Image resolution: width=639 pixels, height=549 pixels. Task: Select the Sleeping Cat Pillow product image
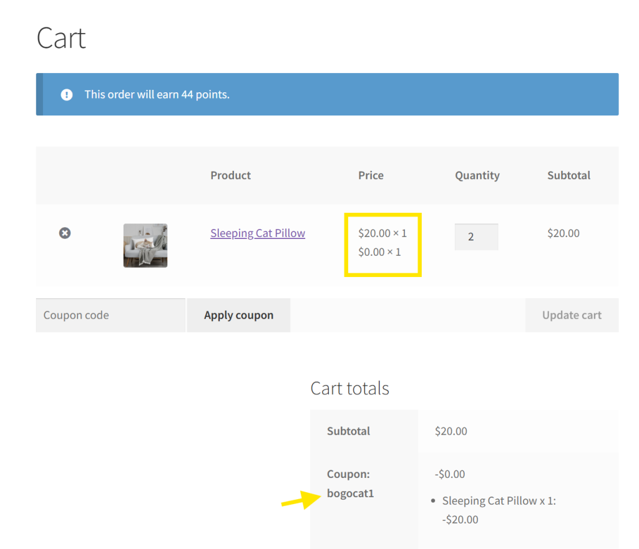coord(145,245)
